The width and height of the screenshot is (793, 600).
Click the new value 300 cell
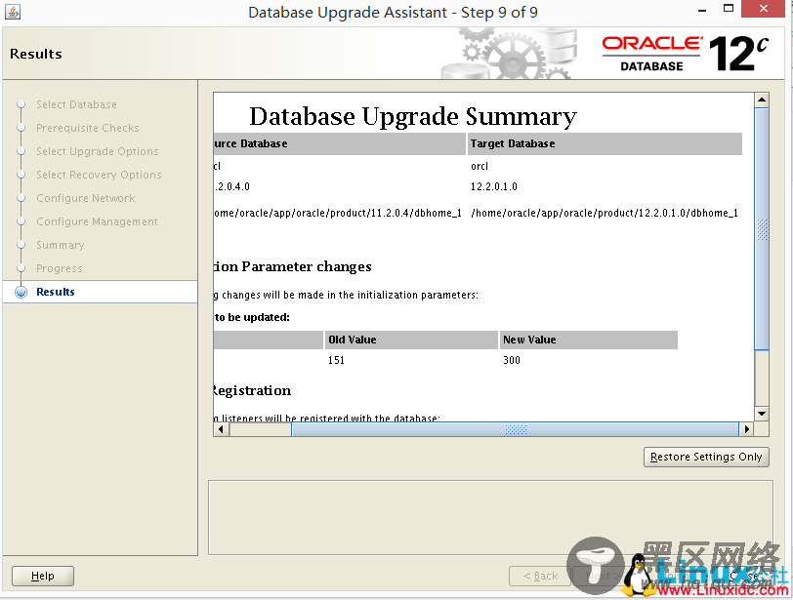click(512, 360)
